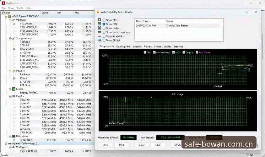Switch to the Cooling Fans tab
Screen dimensions: 265x157
[x=123, y=46]
